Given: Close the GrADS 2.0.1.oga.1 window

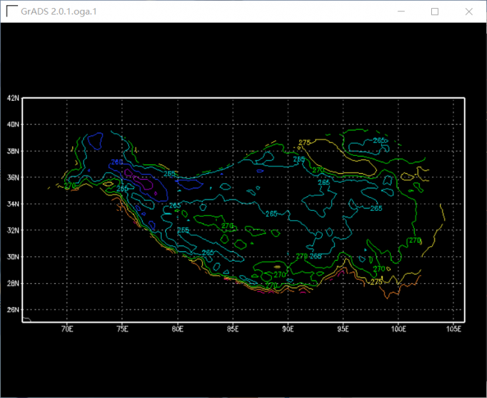Looking at the screenshot, I should click(x=469, y=11).
